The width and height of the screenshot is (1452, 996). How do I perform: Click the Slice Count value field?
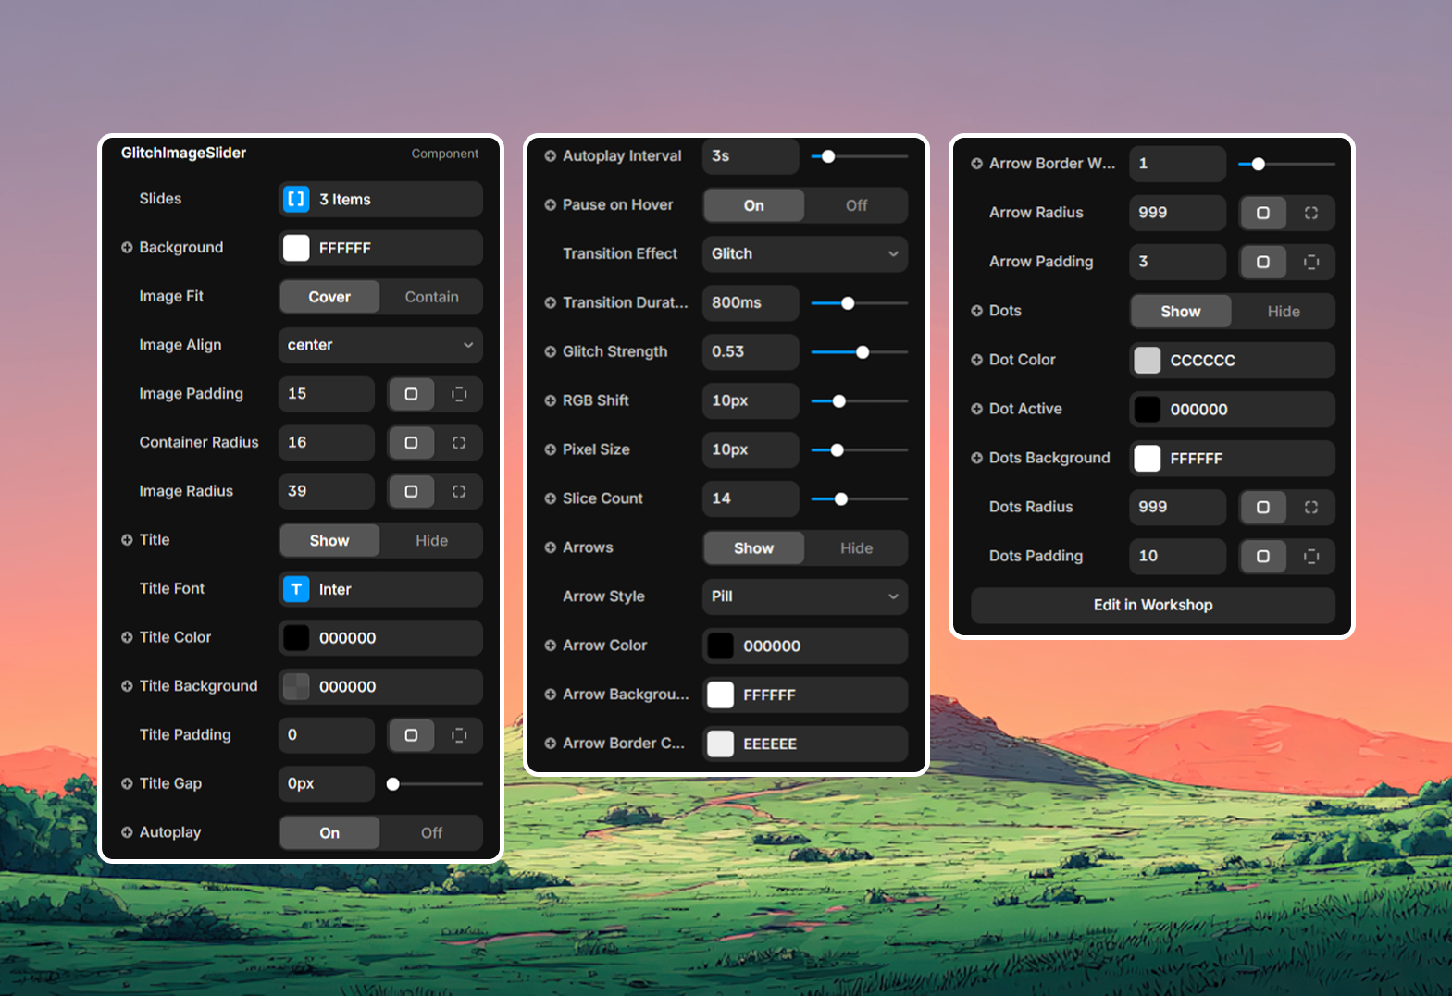coord(750,498)
